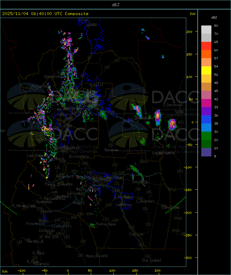Click the Polvaredas place label
231x275 pixels.
click(x=41, y=86)
